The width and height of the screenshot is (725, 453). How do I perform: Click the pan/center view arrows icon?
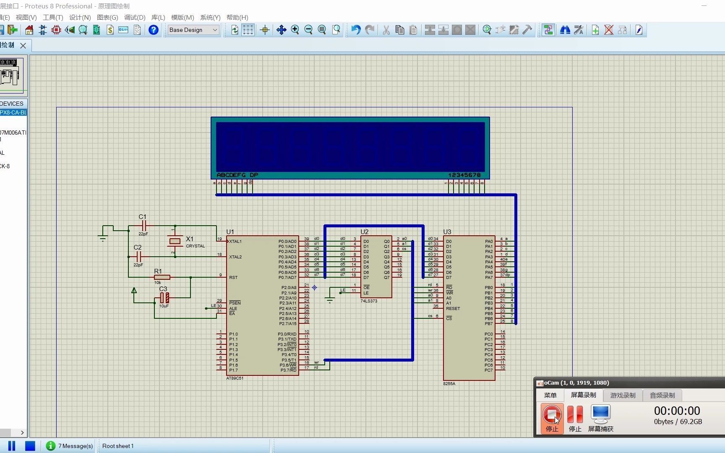pyautogui.click(x=282, y=30)
